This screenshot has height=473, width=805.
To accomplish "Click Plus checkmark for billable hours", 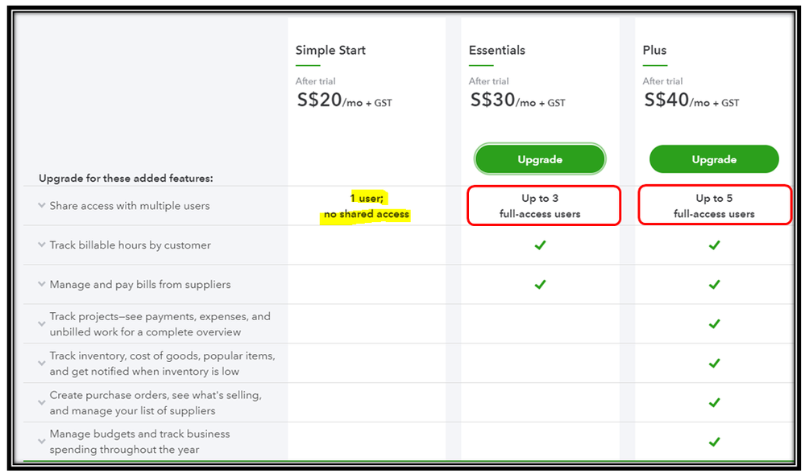I will coord(714,245).
